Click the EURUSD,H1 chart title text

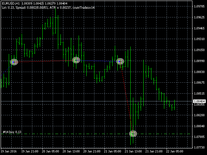(x=11, y=4)
